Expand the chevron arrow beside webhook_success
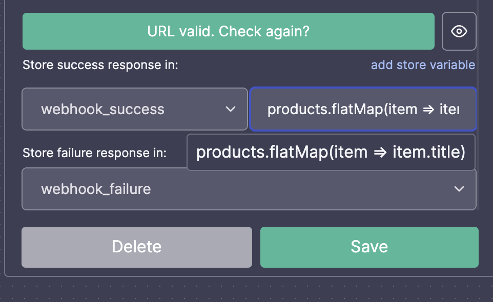493x302 pixels. click(231, 109)
